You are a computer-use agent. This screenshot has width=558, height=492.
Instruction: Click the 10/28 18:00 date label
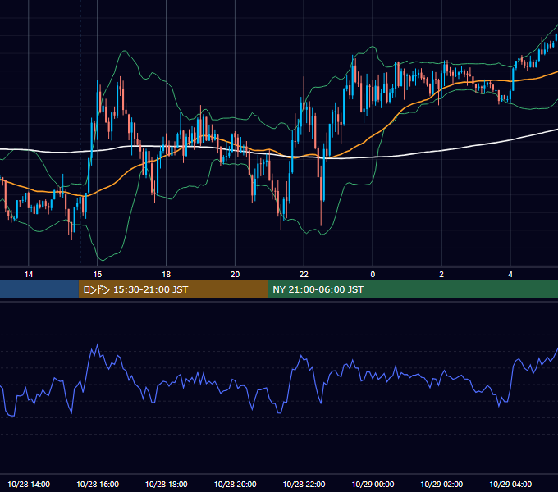(167, 484)
